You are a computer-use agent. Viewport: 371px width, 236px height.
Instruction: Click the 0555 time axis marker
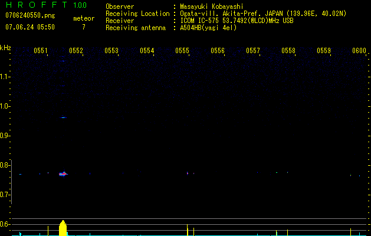[x=182, y=51]
